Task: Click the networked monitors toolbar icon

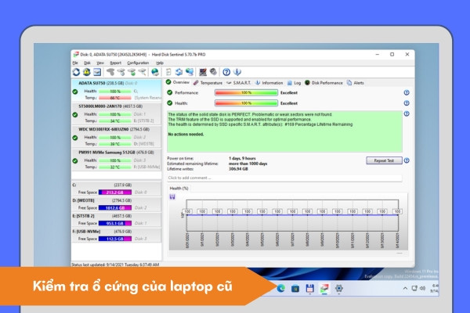Action: pos(190,72)
